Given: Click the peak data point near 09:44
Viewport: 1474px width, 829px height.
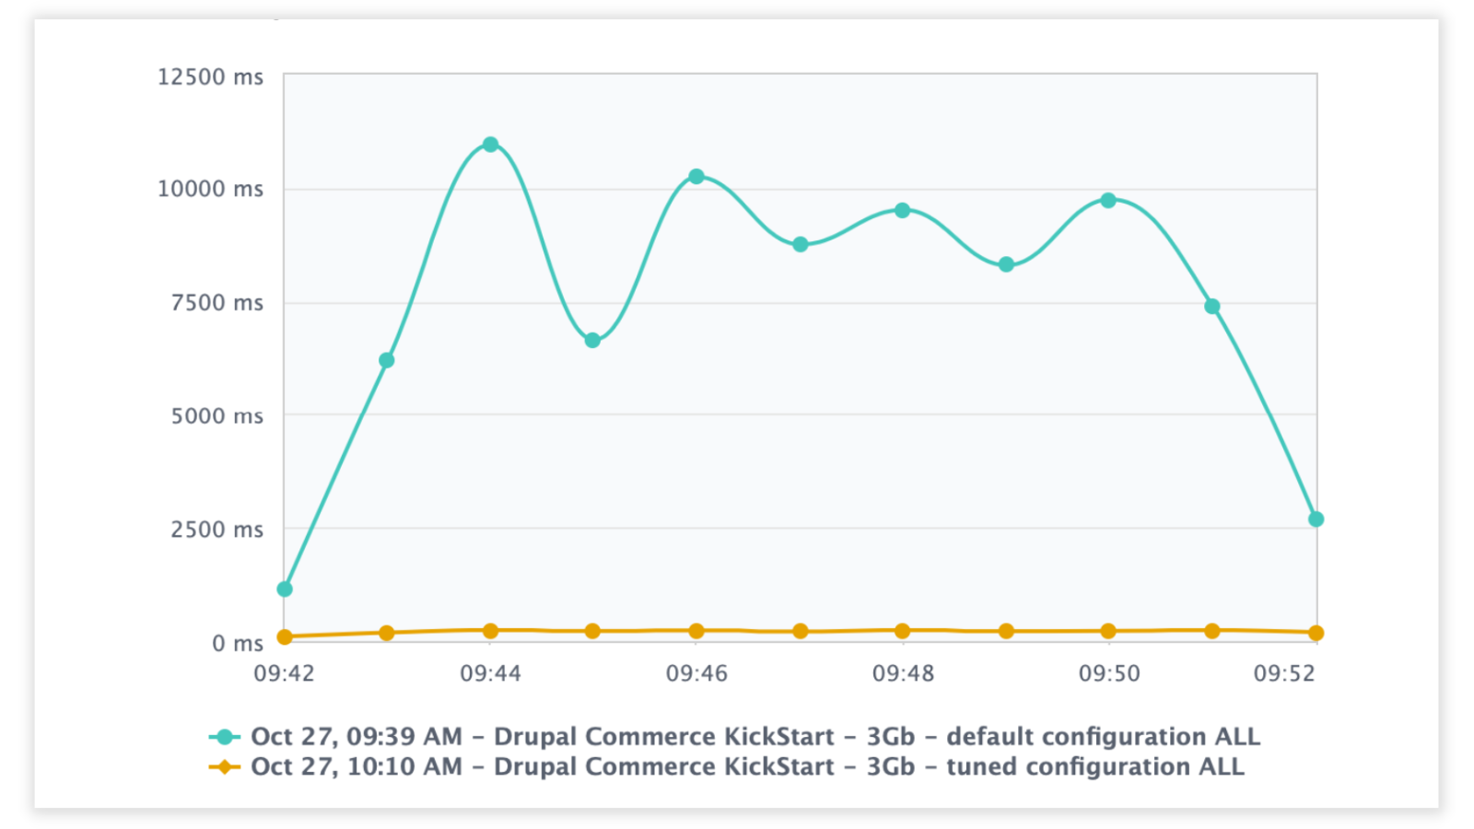Looking at the screenshot, I should click(489, 145).
